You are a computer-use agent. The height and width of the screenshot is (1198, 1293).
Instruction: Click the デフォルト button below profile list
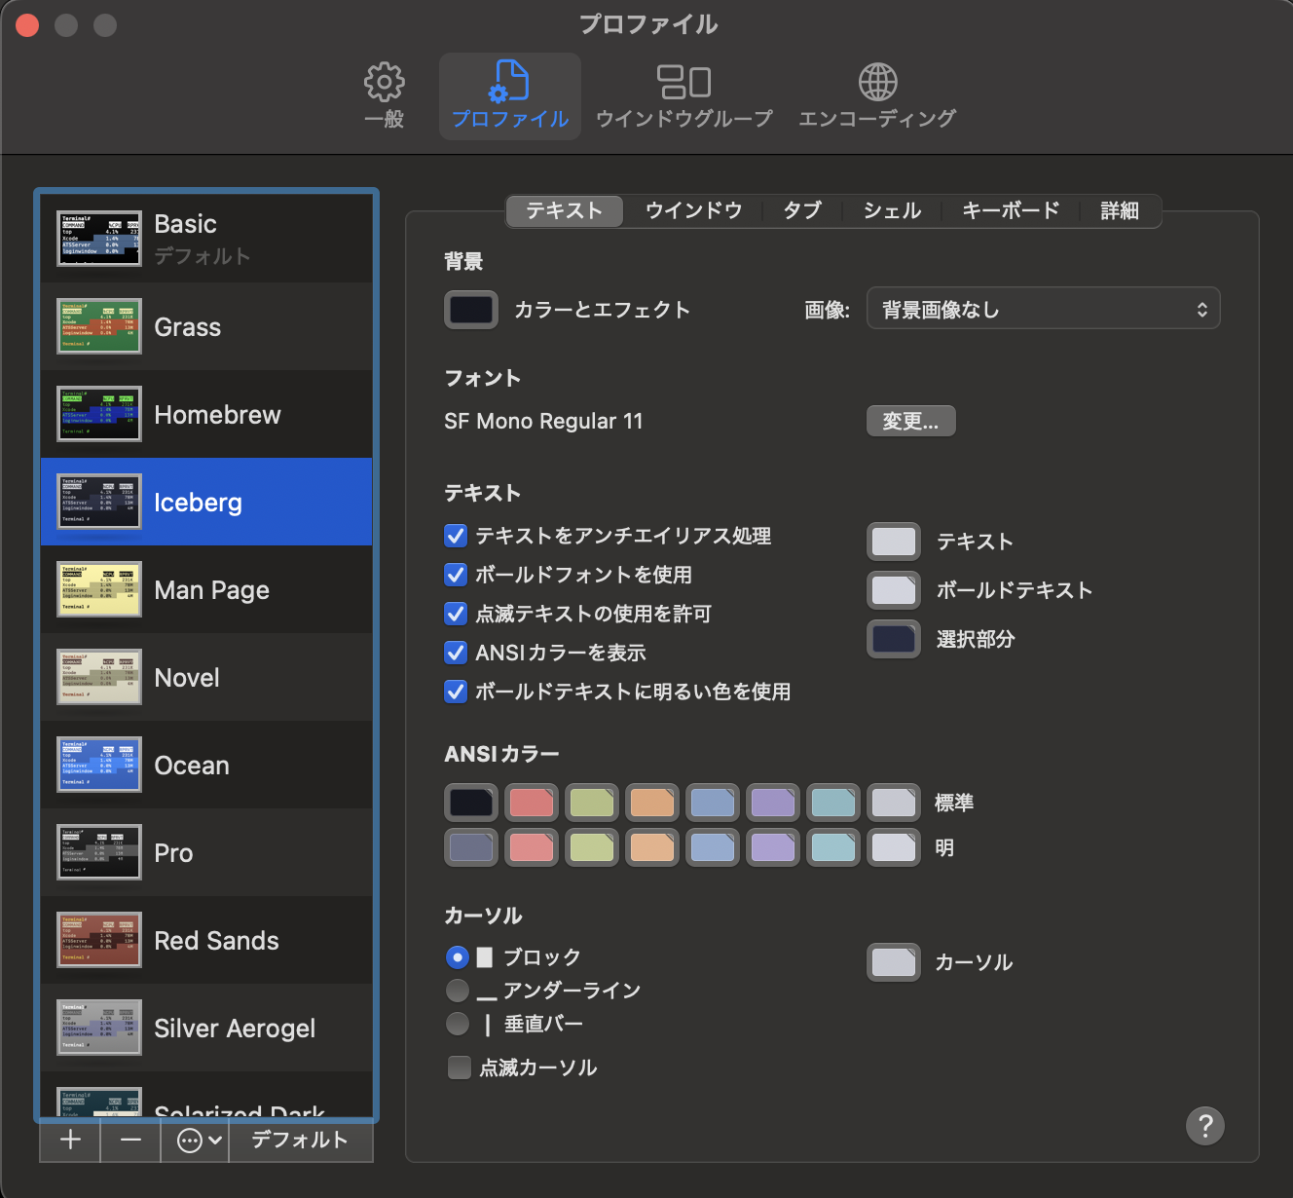(x=300, y=1140)
